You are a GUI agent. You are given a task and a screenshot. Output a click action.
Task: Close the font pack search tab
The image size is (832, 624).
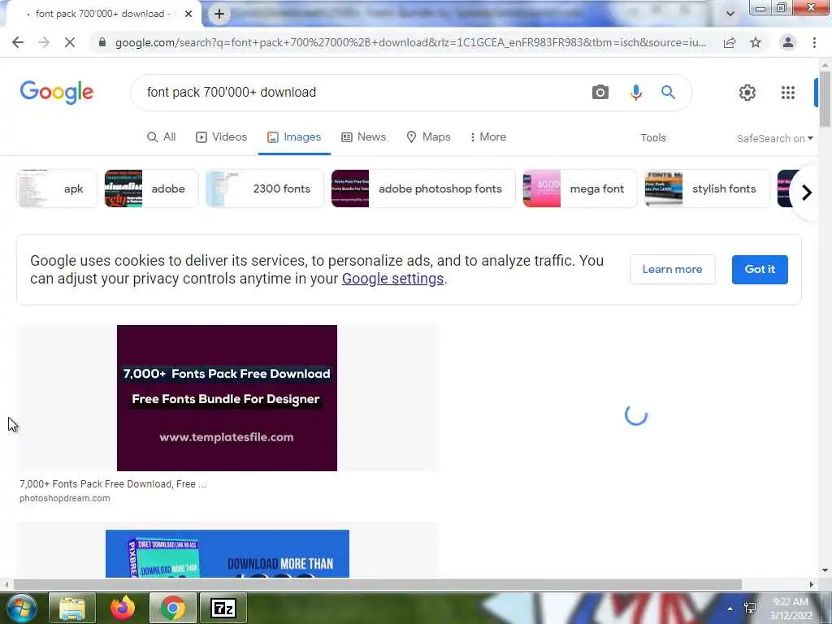188,15
